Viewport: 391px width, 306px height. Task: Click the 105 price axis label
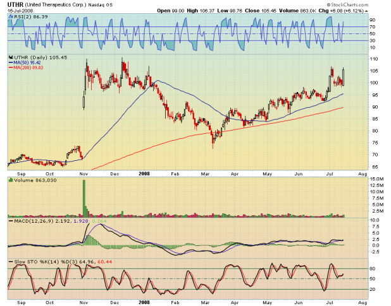[x=374, y=71]
